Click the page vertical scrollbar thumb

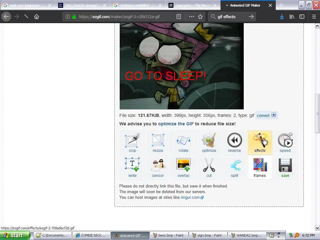click(317, 113)
